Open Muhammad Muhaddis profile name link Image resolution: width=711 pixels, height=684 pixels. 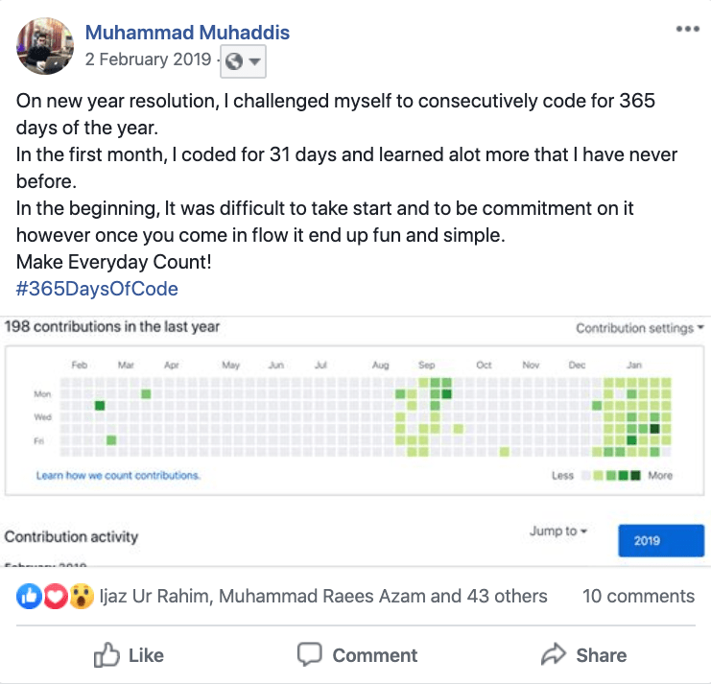(x=187, y=33)
